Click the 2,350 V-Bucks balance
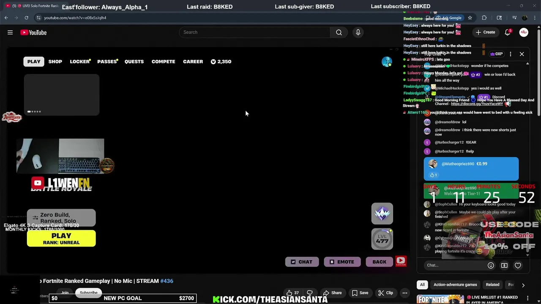The image size is (541, 304). point(221,62)
